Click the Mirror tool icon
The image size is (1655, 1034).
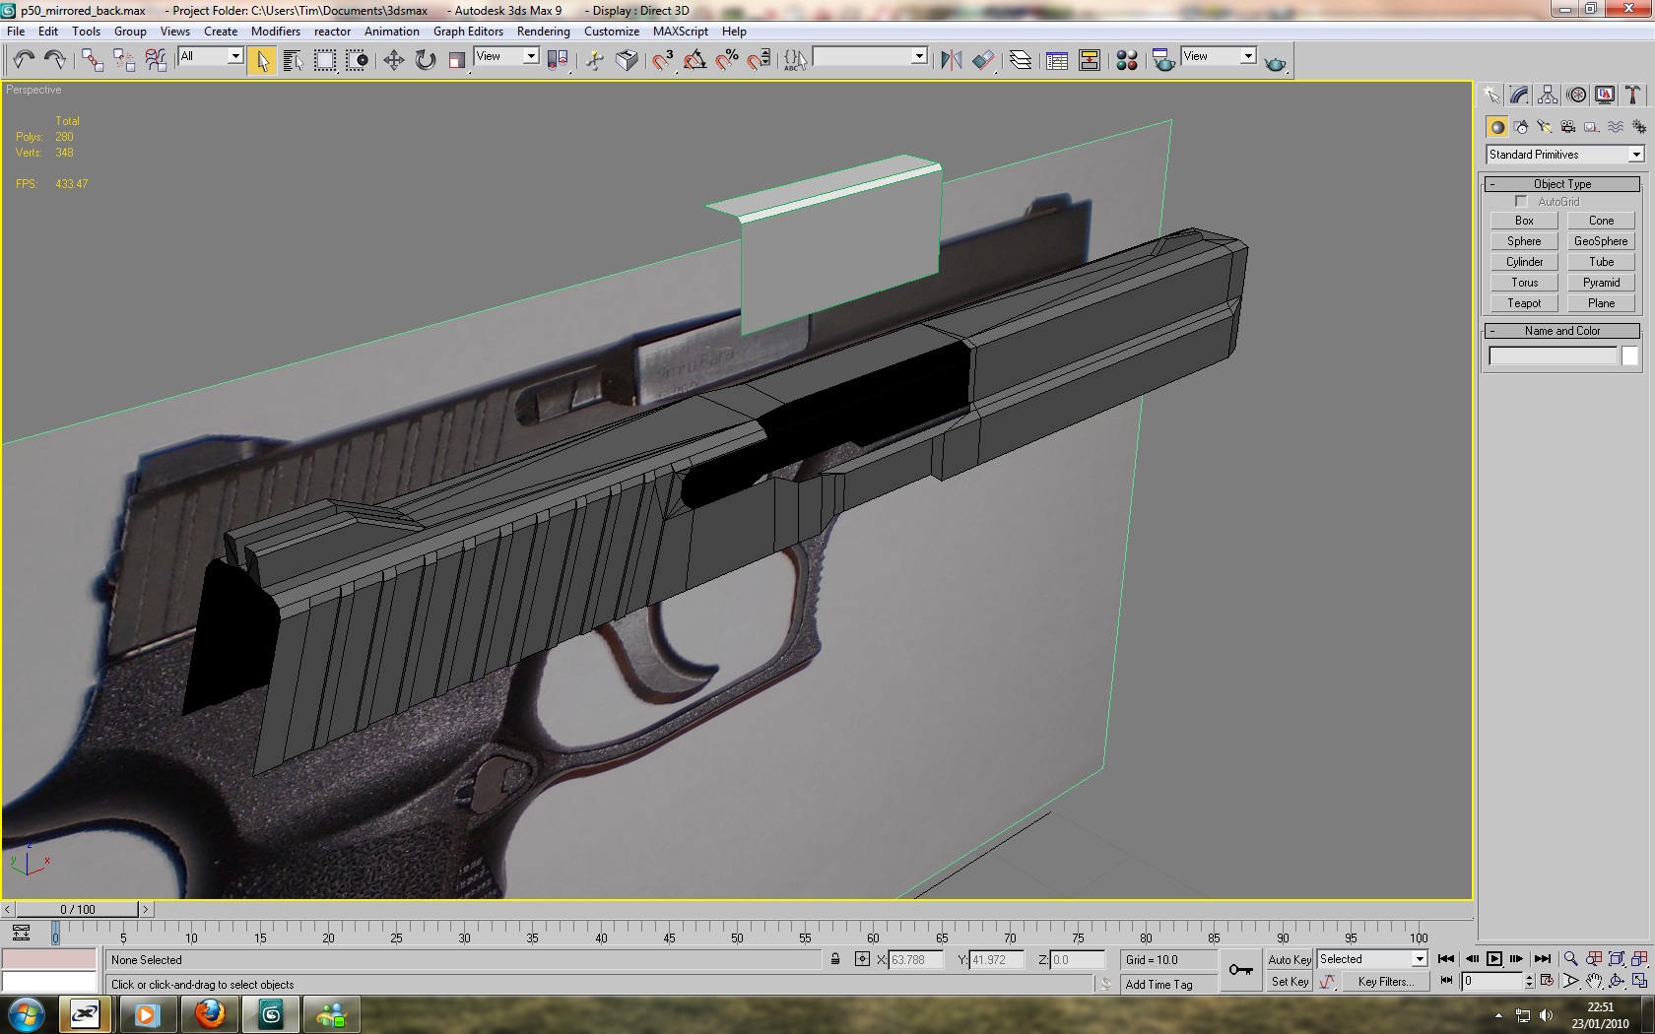(951, 61)
